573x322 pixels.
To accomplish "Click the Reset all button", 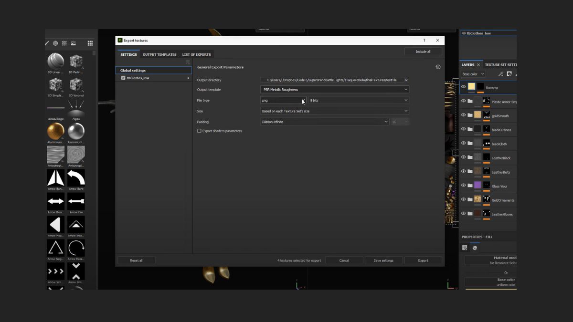I will pos(136,260).
